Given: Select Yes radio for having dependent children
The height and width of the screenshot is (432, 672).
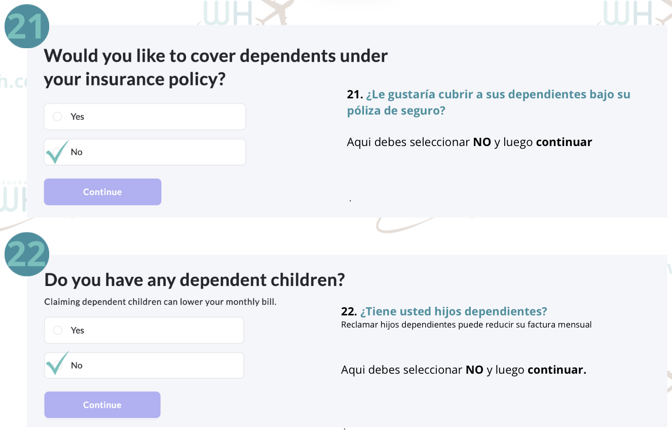Looking at the screenshot, I should tap(58, 331).
